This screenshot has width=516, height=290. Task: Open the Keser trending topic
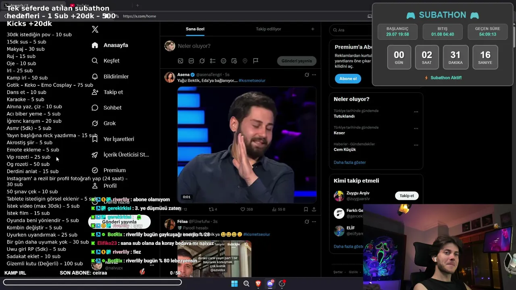(339, 133)
